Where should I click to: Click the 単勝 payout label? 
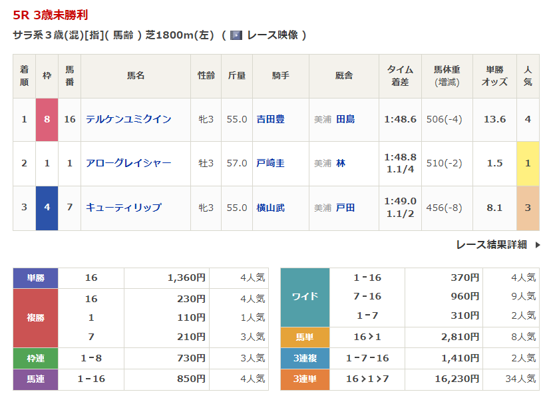[35, 278]
